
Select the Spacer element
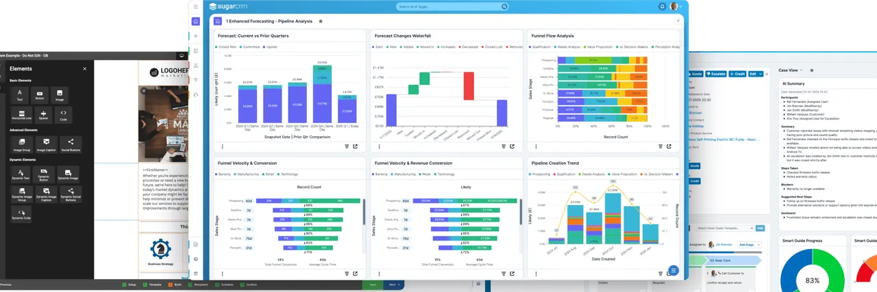pos(43,114)
